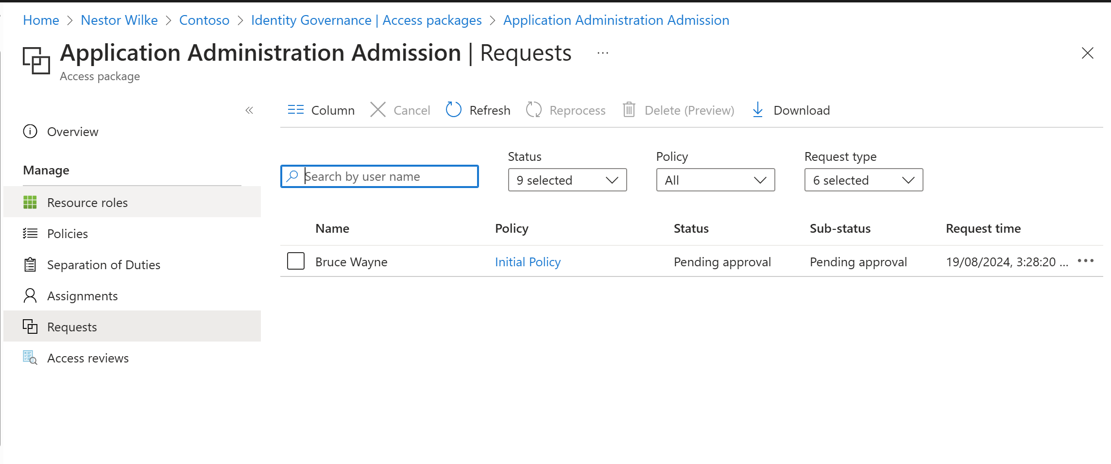Close the Requests blade
This screenshot has height=464, width=1111.
1087,53
